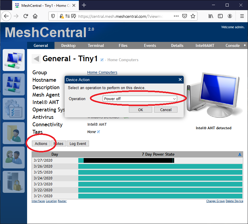Open the user files folder icon in sidebar
Viewport: 248px width, 224px height.
[13, 133]
